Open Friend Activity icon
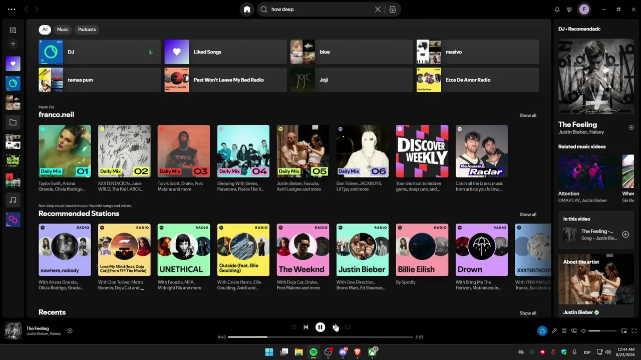The image size is (641, 360). point(569,9)
